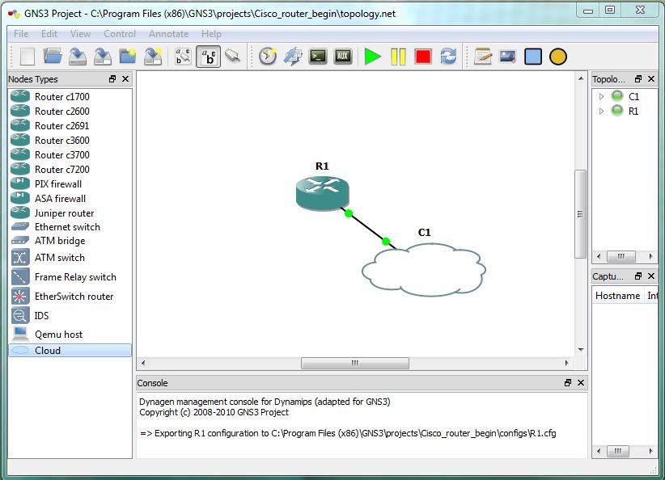Start all devices with the green play icon
This screenshot has width=665, height=480.
tap(372, 57)
